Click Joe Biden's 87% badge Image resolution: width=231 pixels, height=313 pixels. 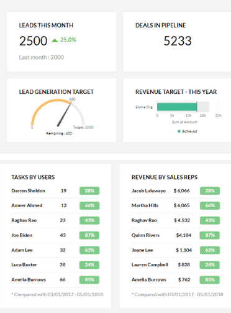89,235
